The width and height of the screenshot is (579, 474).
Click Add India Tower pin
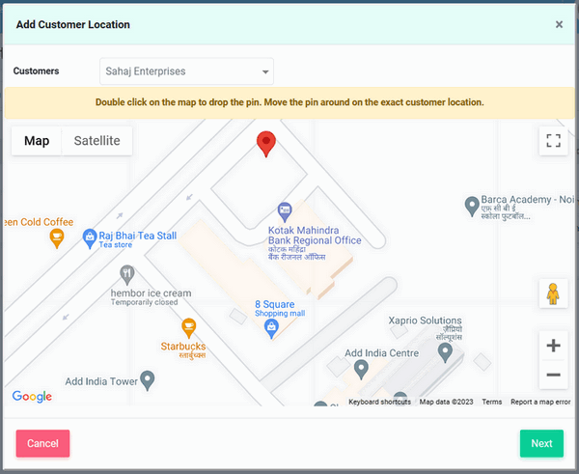tap(148, 380)
